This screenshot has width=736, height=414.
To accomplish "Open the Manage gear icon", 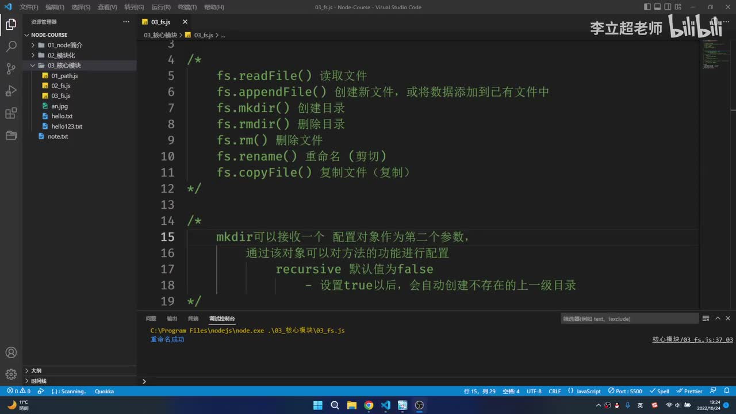I will [x=11, y=374].
